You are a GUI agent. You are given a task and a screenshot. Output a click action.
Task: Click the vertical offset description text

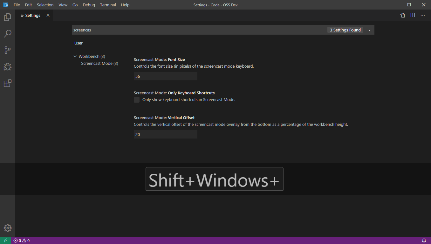241,125
